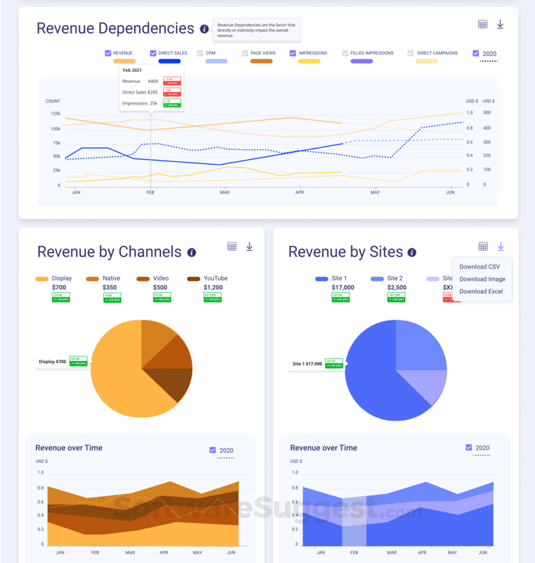The width and height of the screenshot is (535, 563).
Task: Click download icon in Revenue by Channels
Action: coord(249,246)
